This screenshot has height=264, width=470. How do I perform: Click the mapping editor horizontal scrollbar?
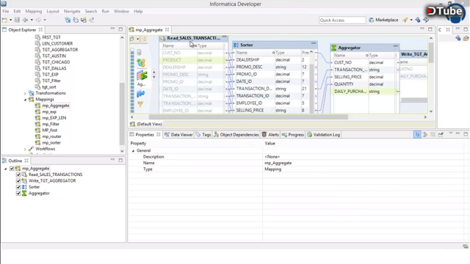pyautogui.click(x=248, y=117)
